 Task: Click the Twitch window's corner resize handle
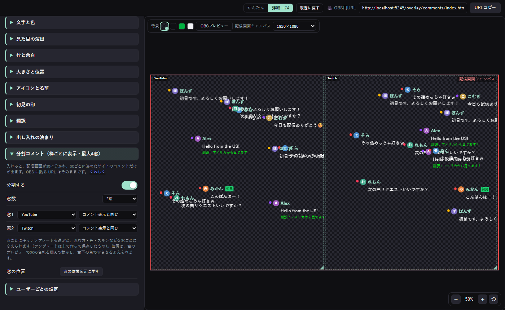point(495,267)
